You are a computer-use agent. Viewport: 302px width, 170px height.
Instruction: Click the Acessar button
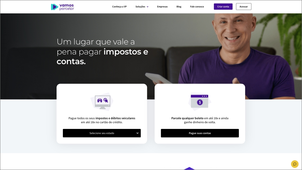point(244,7)
